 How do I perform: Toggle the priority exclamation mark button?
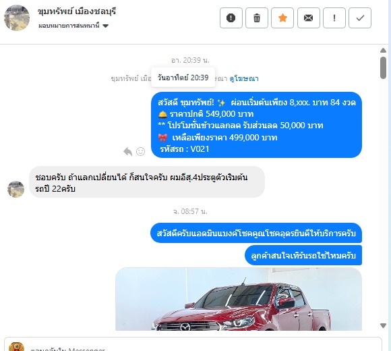[334, 18]
